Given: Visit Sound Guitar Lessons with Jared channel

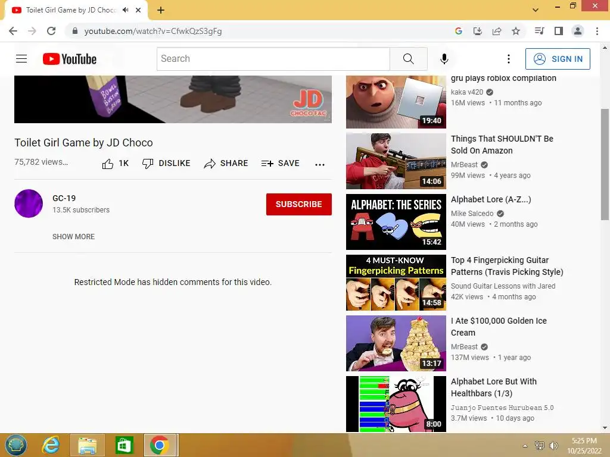Looking at the screenshot, I should pyautogui.click(x=503, y=286).
